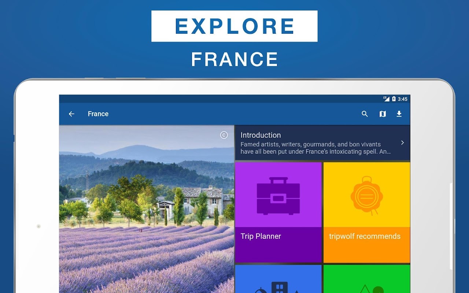Expand Introduction using the chevron arrow
This screenshot has height=293, width=469.
[x=402, y=142]
